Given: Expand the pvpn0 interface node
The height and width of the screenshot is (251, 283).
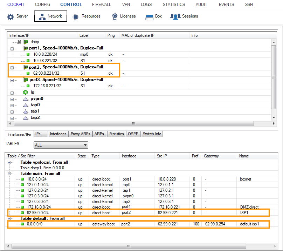Looking at the screenshot, I should 12,100.
